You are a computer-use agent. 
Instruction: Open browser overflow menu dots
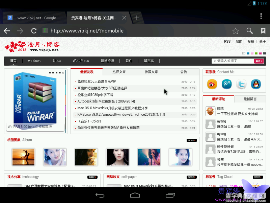(x=261, y=16)
